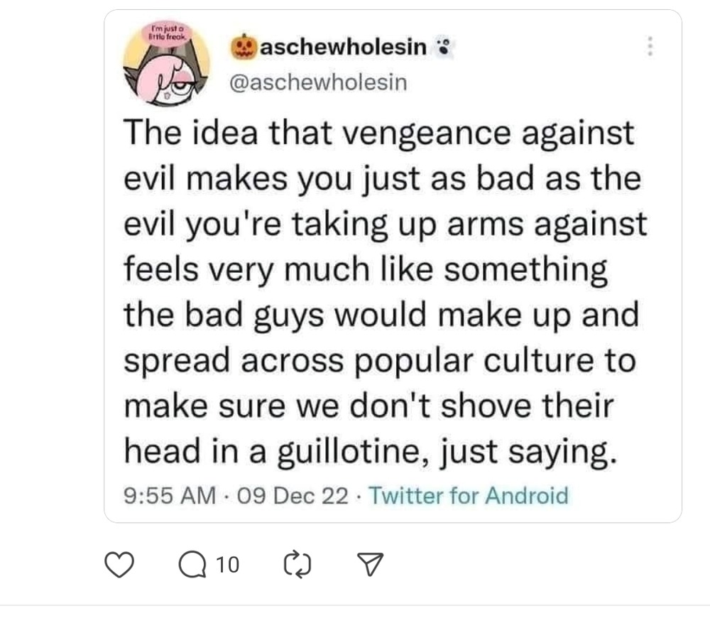Select the bold aschewholesin display name
The width and height of the screenshot is (710, 623).
pyautogui.click(x=343, y=47)
